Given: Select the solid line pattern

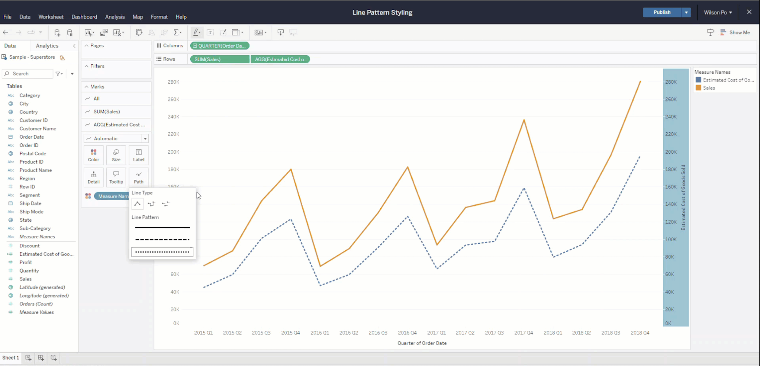Looking at the screenshot, I should pyautogui.click(x=162, y=227).
